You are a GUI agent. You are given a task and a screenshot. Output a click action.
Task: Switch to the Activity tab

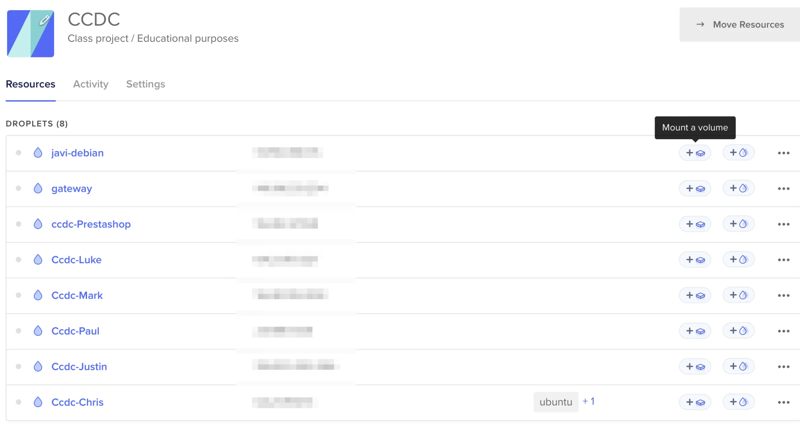tap(91, 84)
